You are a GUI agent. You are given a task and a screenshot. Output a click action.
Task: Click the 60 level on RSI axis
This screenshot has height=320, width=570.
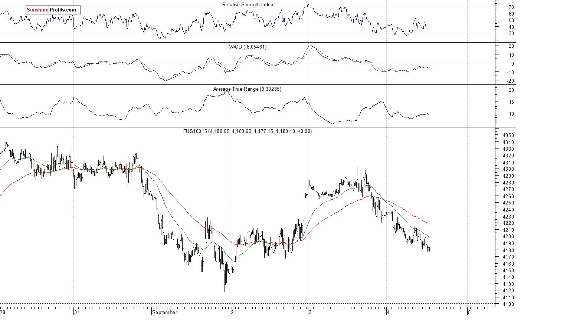511,14
